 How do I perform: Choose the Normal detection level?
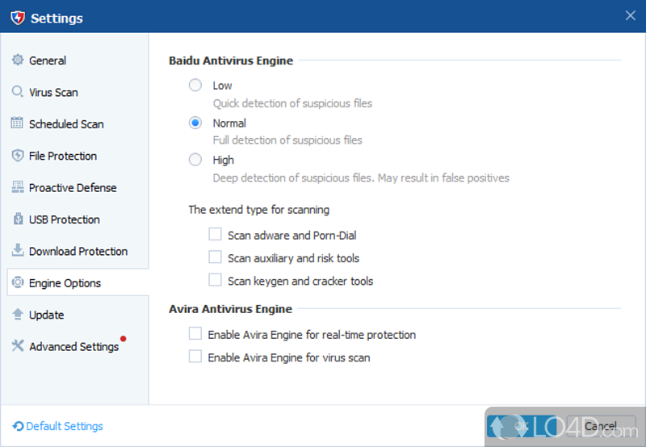click(195, 123)
